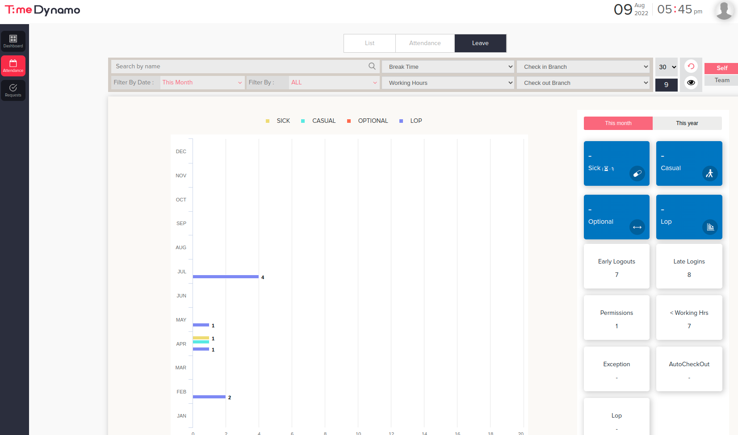Open Requests from the sidebar

click(x=13, y=90)
